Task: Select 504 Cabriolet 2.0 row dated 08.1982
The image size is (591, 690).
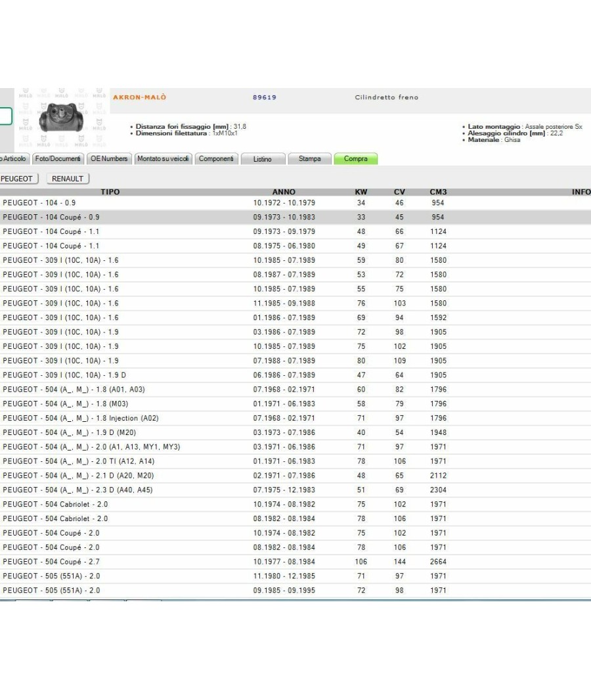Action: pyautogui.click(x=295, y=519)
